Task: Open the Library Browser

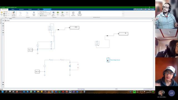Action: 14,14
